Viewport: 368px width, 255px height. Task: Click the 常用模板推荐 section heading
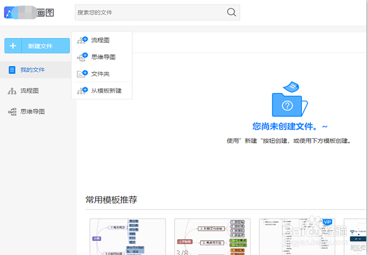[111, 199]
